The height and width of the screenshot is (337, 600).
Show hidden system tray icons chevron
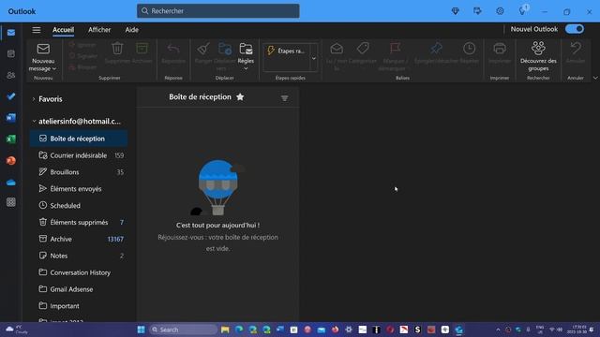click(x=498, y=330)
